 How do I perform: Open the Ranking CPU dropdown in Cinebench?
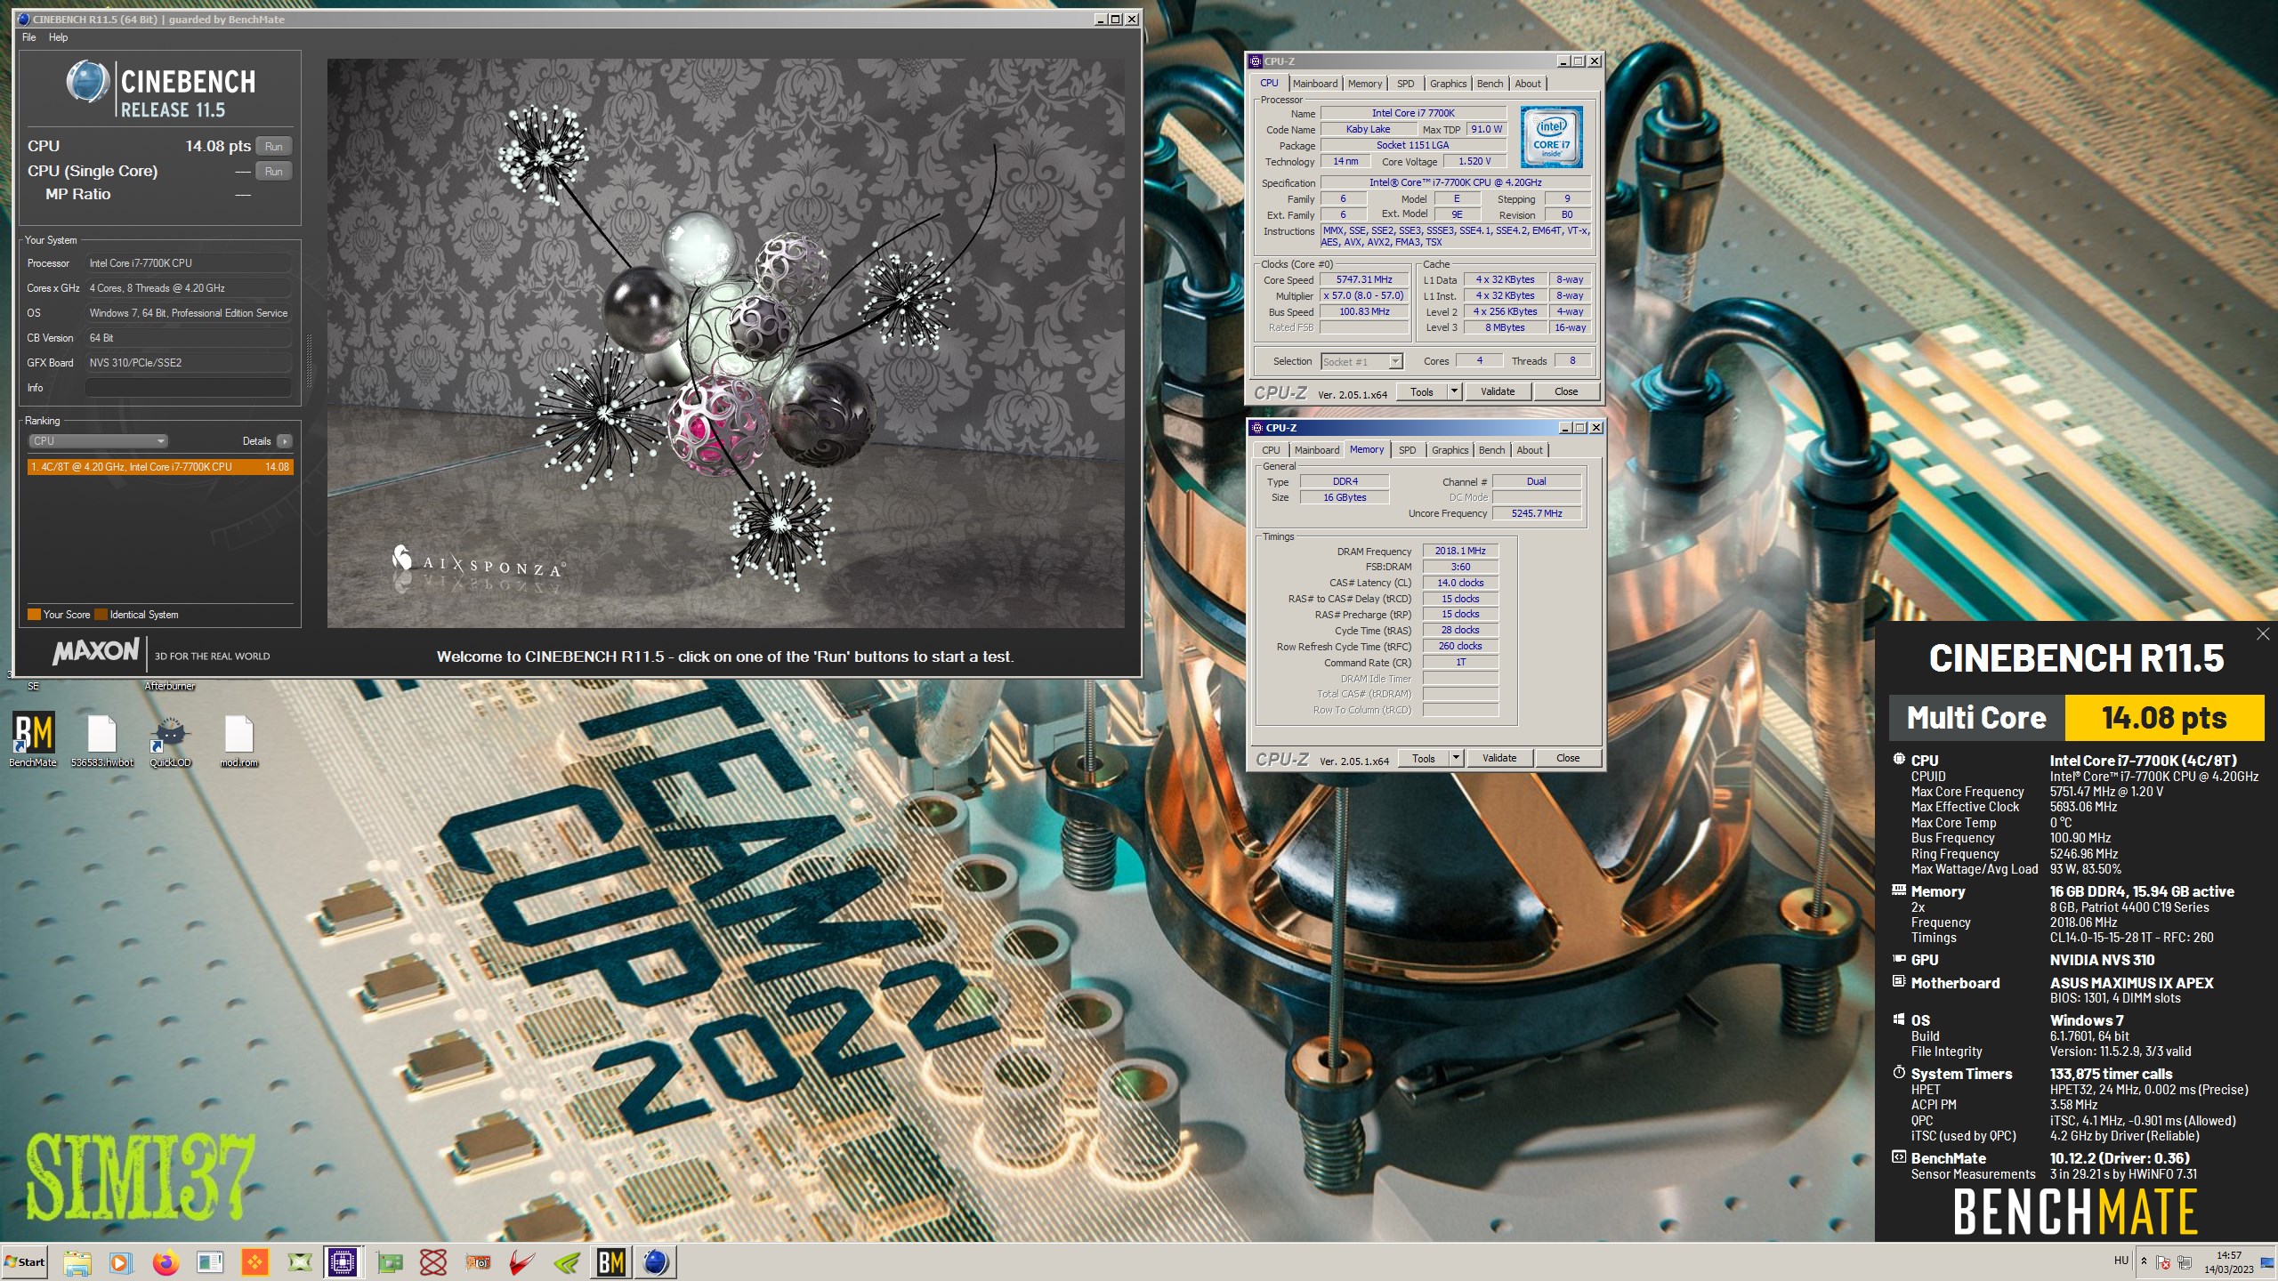coord(98,441)
